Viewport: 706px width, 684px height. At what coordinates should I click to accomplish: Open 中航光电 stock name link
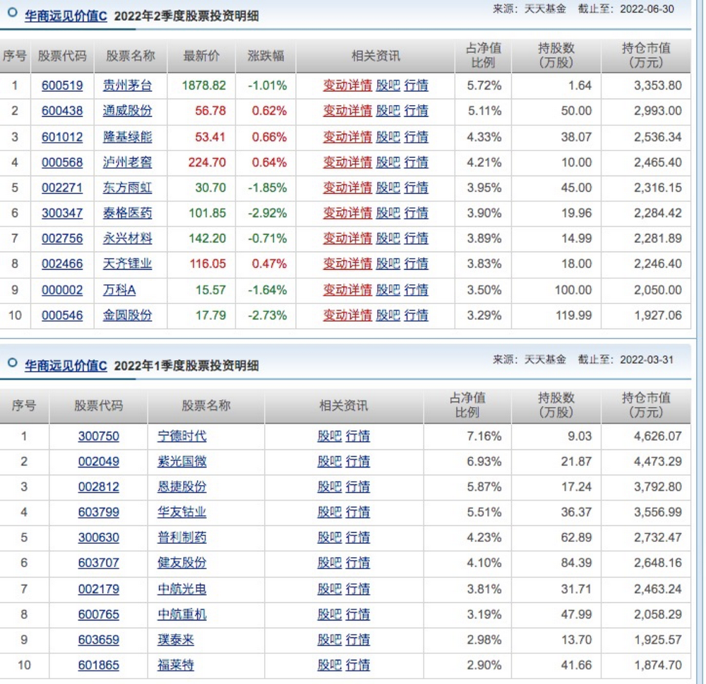click(182, 589)
